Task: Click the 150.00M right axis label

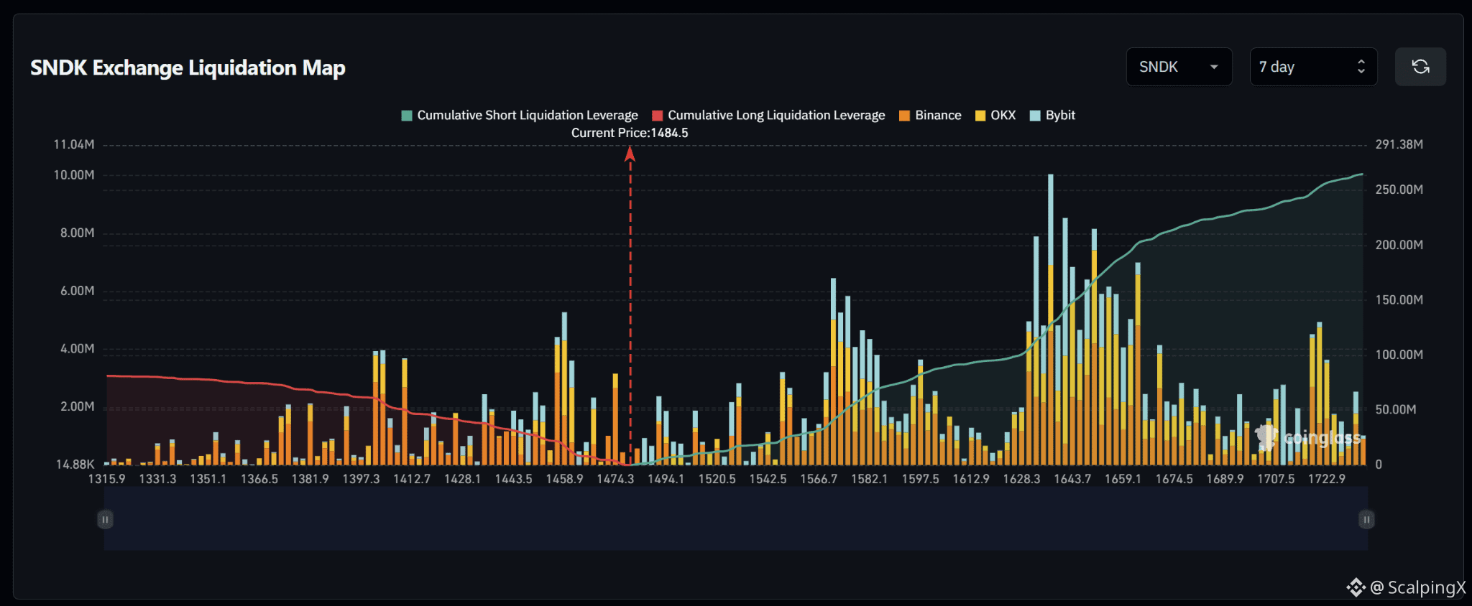Action: [x=1399, y=299]
